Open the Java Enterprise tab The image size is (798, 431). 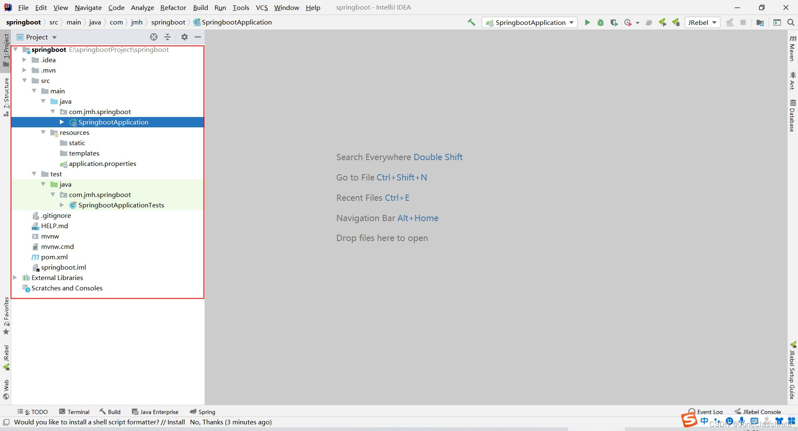(155, 412)
